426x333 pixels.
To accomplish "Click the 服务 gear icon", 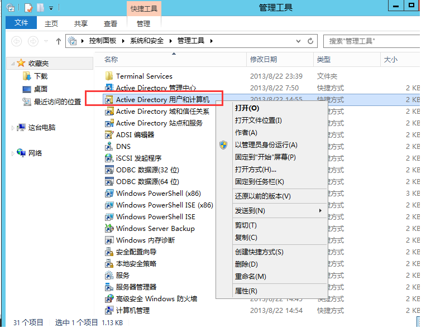I will (109, 275).
